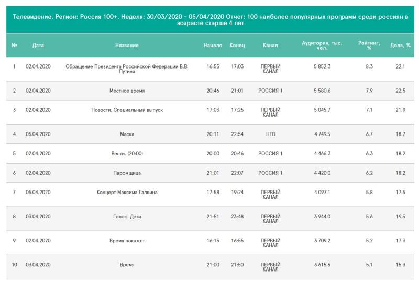Image resolution: width=419 pixels, height=282 pixels.
Task: Open the "Новости. Специальный выпуск" row
Action: coord(127,110)
